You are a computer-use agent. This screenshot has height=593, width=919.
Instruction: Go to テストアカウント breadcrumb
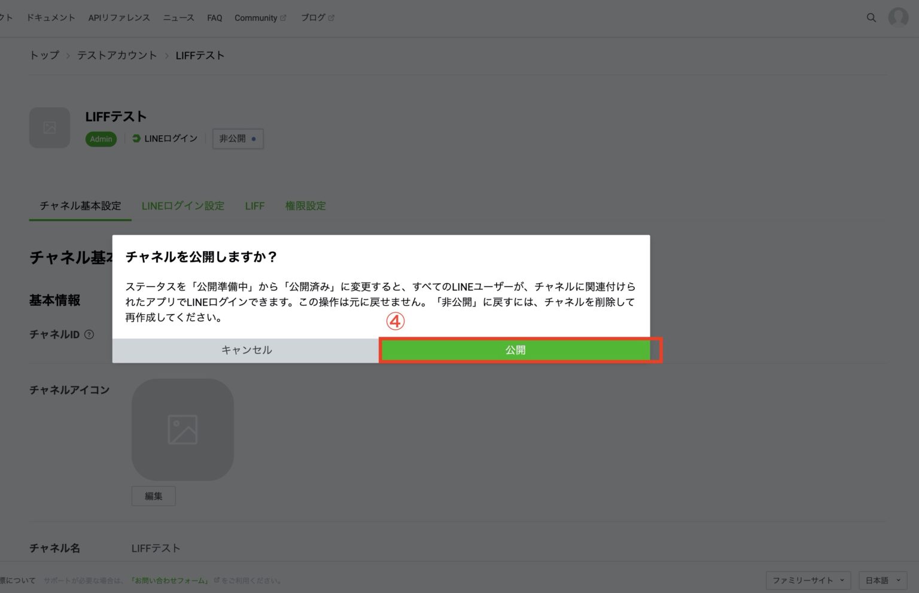(117, 55)
